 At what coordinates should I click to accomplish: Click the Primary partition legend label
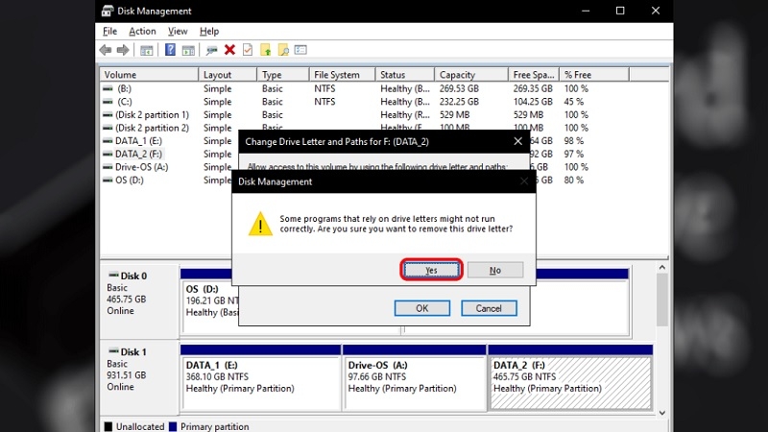(214, 426)
